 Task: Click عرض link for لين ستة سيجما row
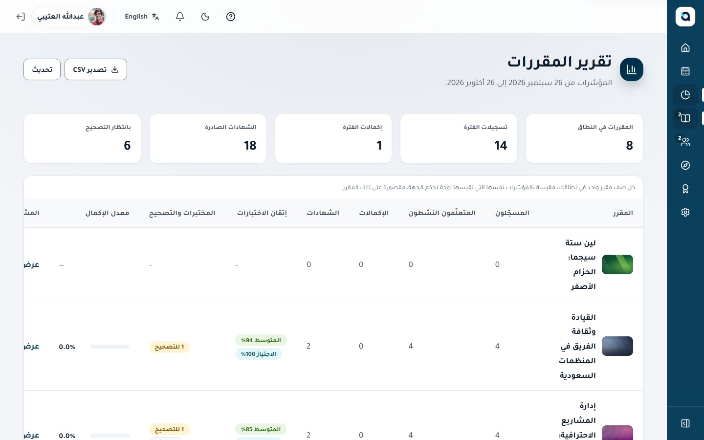[x=32, y=264]
